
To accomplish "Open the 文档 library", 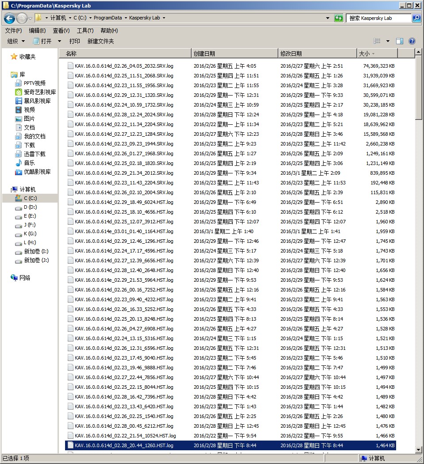I will click(x=25, y=127).
